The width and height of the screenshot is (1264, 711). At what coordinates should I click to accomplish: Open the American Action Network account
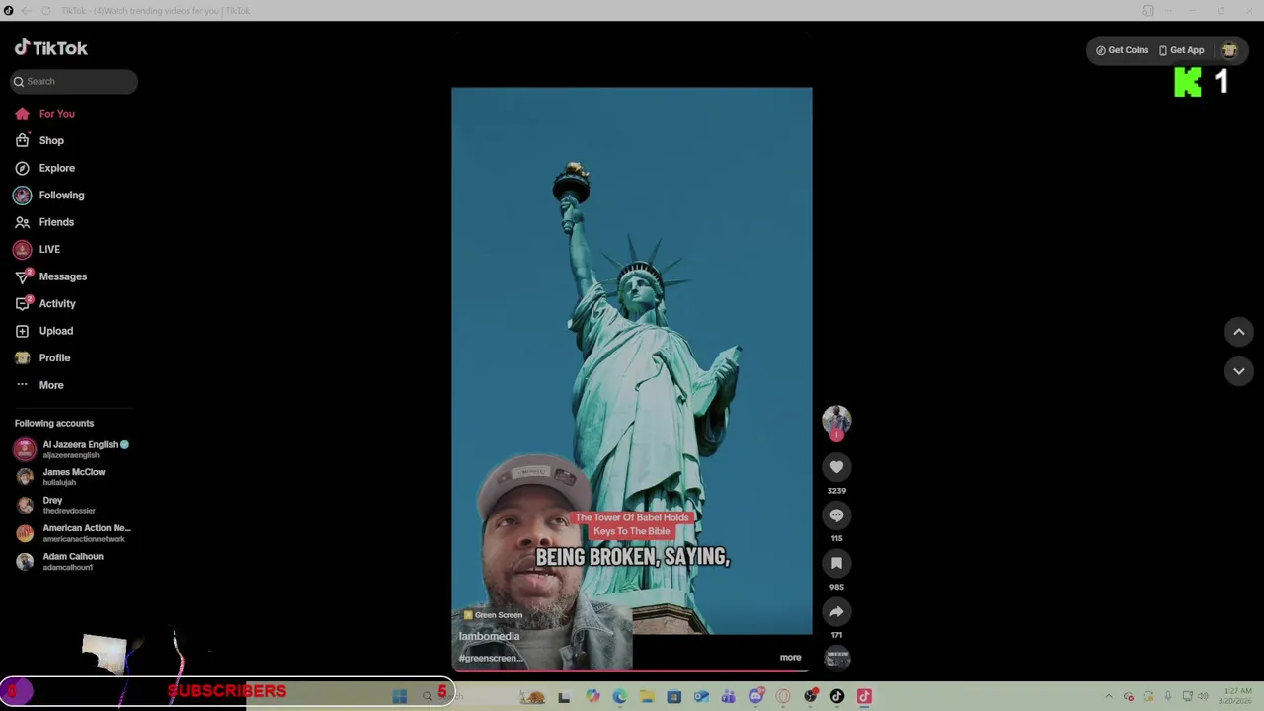click(73, 533)
